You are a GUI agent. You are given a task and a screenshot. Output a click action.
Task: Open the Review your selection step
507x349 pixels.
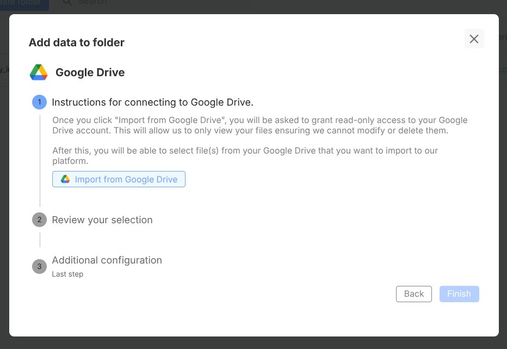click(102, 220)
